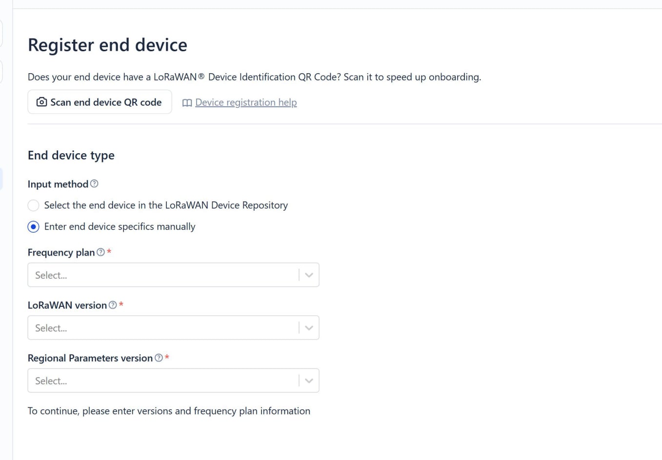Open the help tooltip next to Input method

(x=94, y=184)
